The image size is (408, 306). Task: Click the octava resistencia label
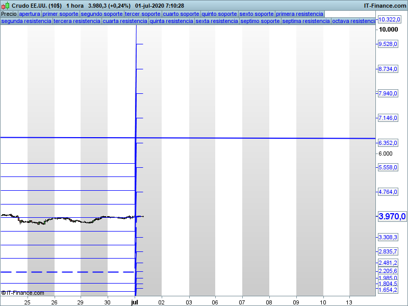pos(353,21)
